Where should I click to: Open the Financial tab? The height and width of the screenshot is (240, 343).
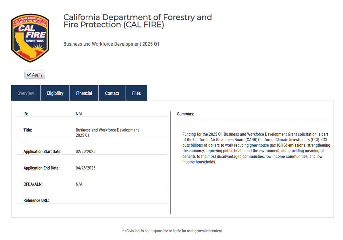(84, 93)
